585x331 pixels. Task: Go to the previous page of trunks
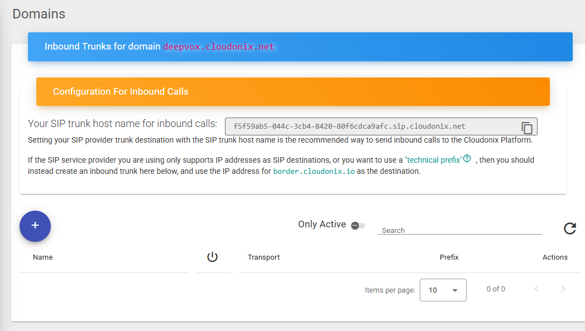coord(536,289)
